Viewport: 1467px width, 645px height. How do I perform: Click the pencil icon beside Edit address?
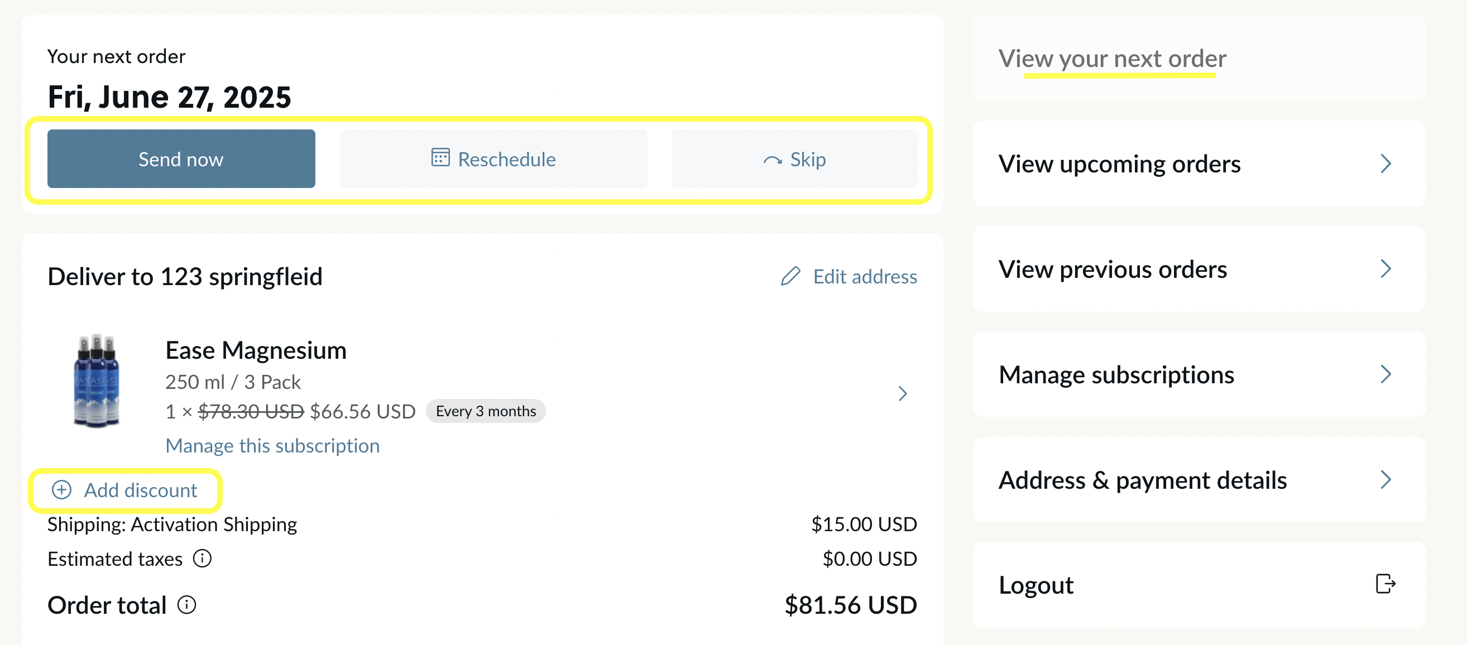790,276
